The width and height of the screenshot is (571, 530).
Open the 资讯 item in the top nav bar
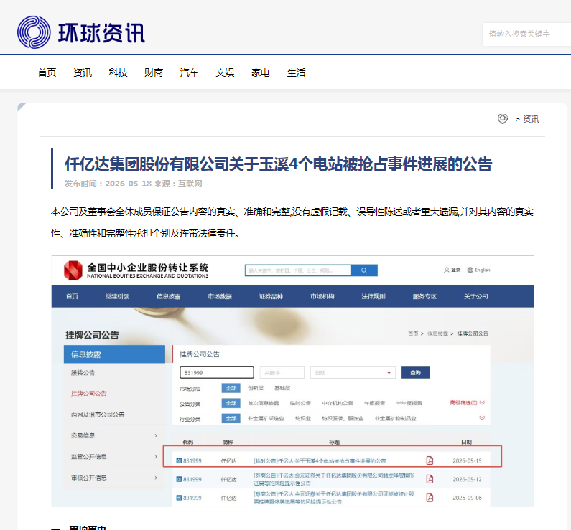pyautogui.click(x=83, y=72)
